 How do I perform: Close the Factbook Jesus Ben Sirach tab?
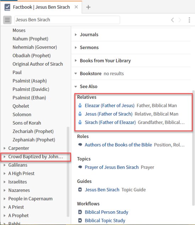(x=76, y=7)
